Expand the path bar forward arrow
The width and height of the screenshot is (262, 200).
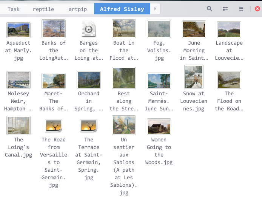point(155,9)
